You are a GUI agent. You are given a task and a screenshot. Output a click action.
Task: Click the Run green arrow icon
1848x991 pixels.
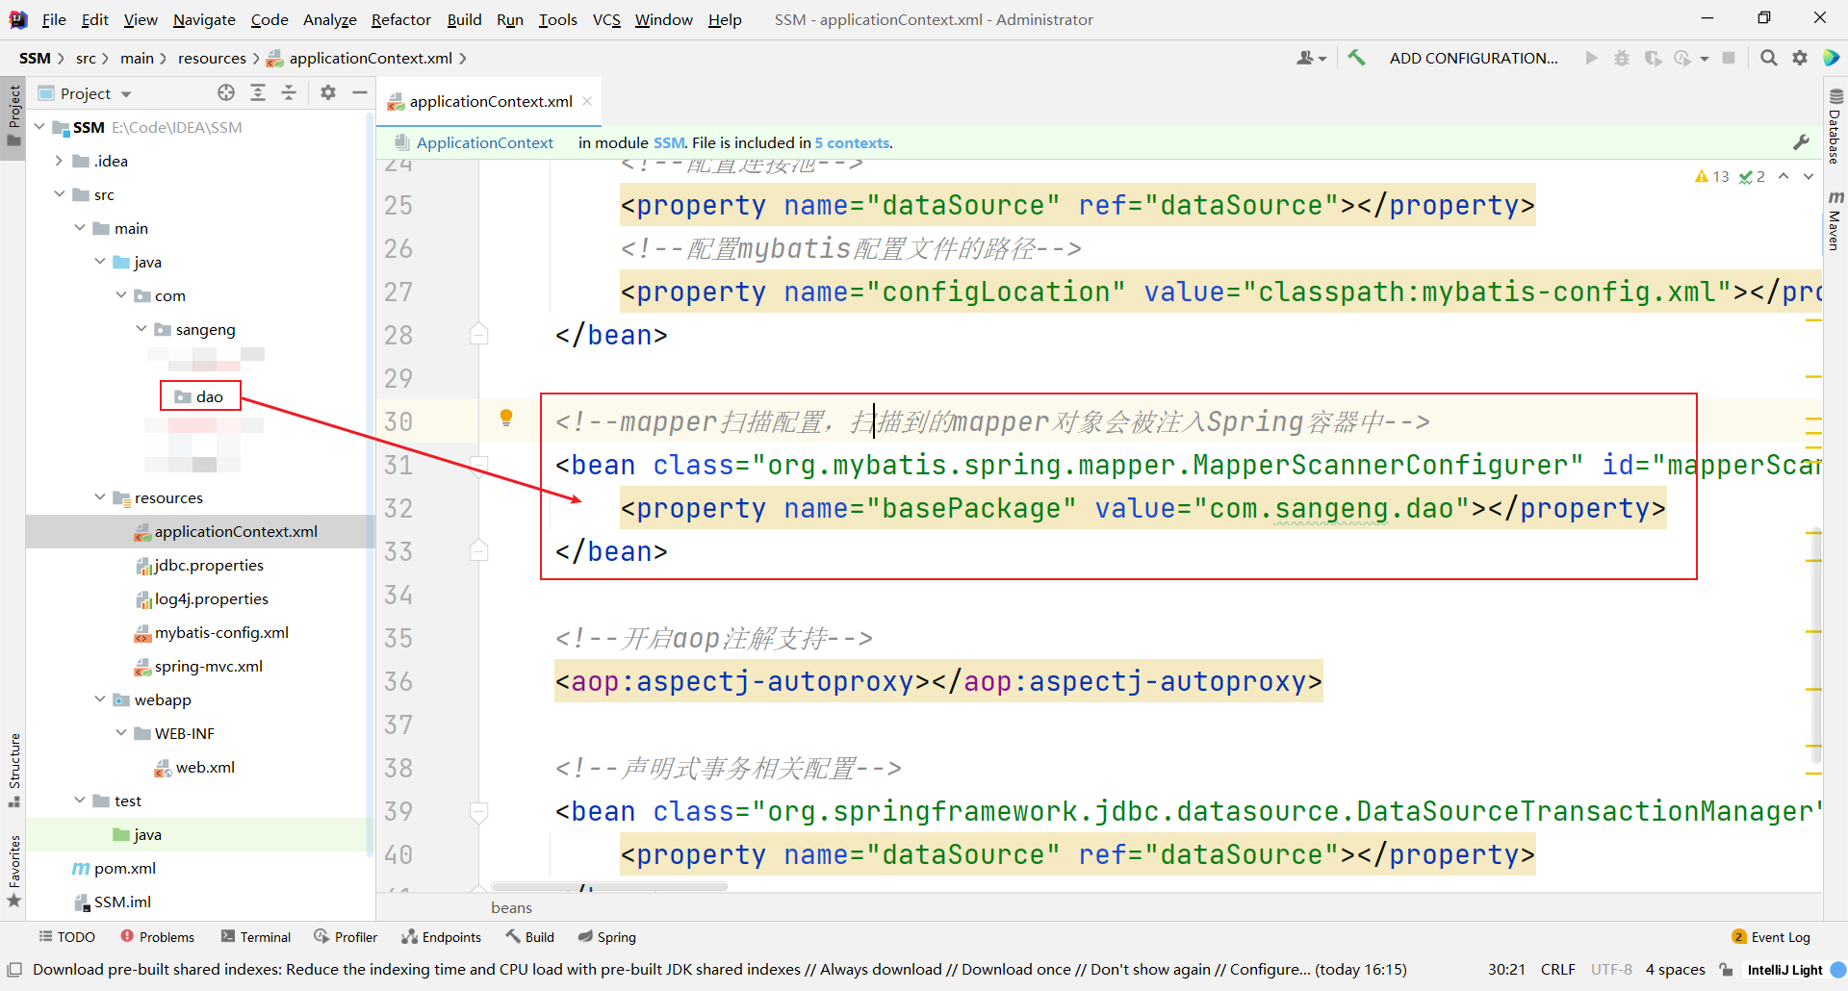1591,58
